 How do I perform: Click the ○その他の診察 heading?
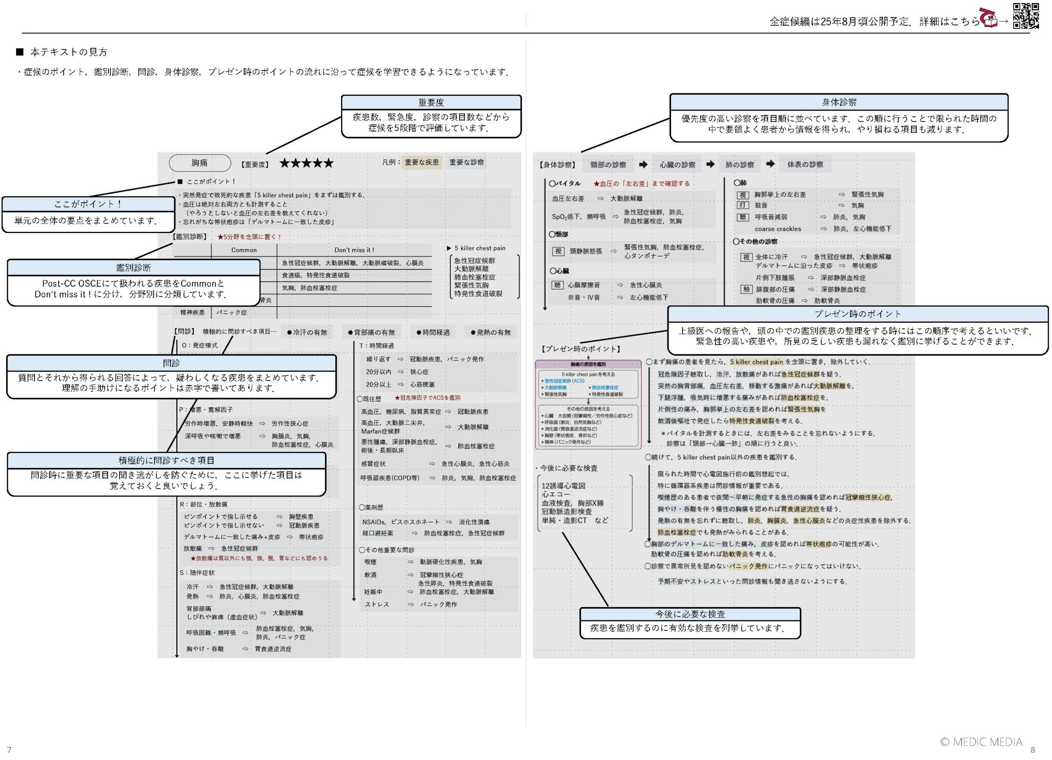pyautogui.click(x=756, y=242)
